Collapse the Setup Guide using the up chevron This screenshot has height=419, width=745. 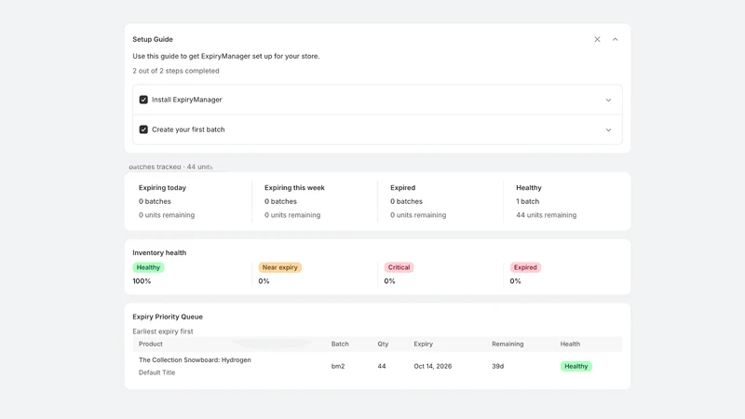[615, 39]
